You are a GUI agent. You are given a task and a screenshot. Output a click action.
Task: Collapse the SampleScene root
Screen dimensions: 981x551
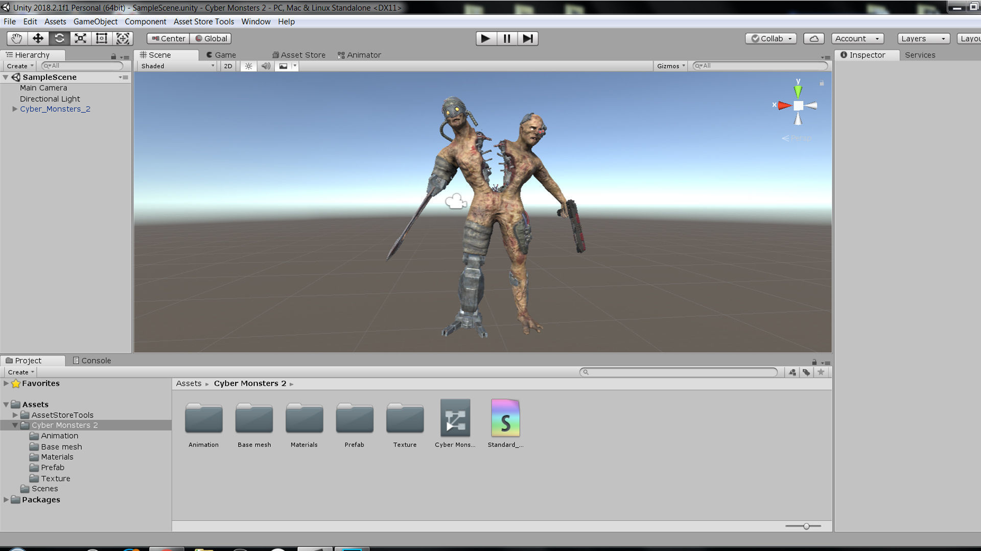(6, 77)
